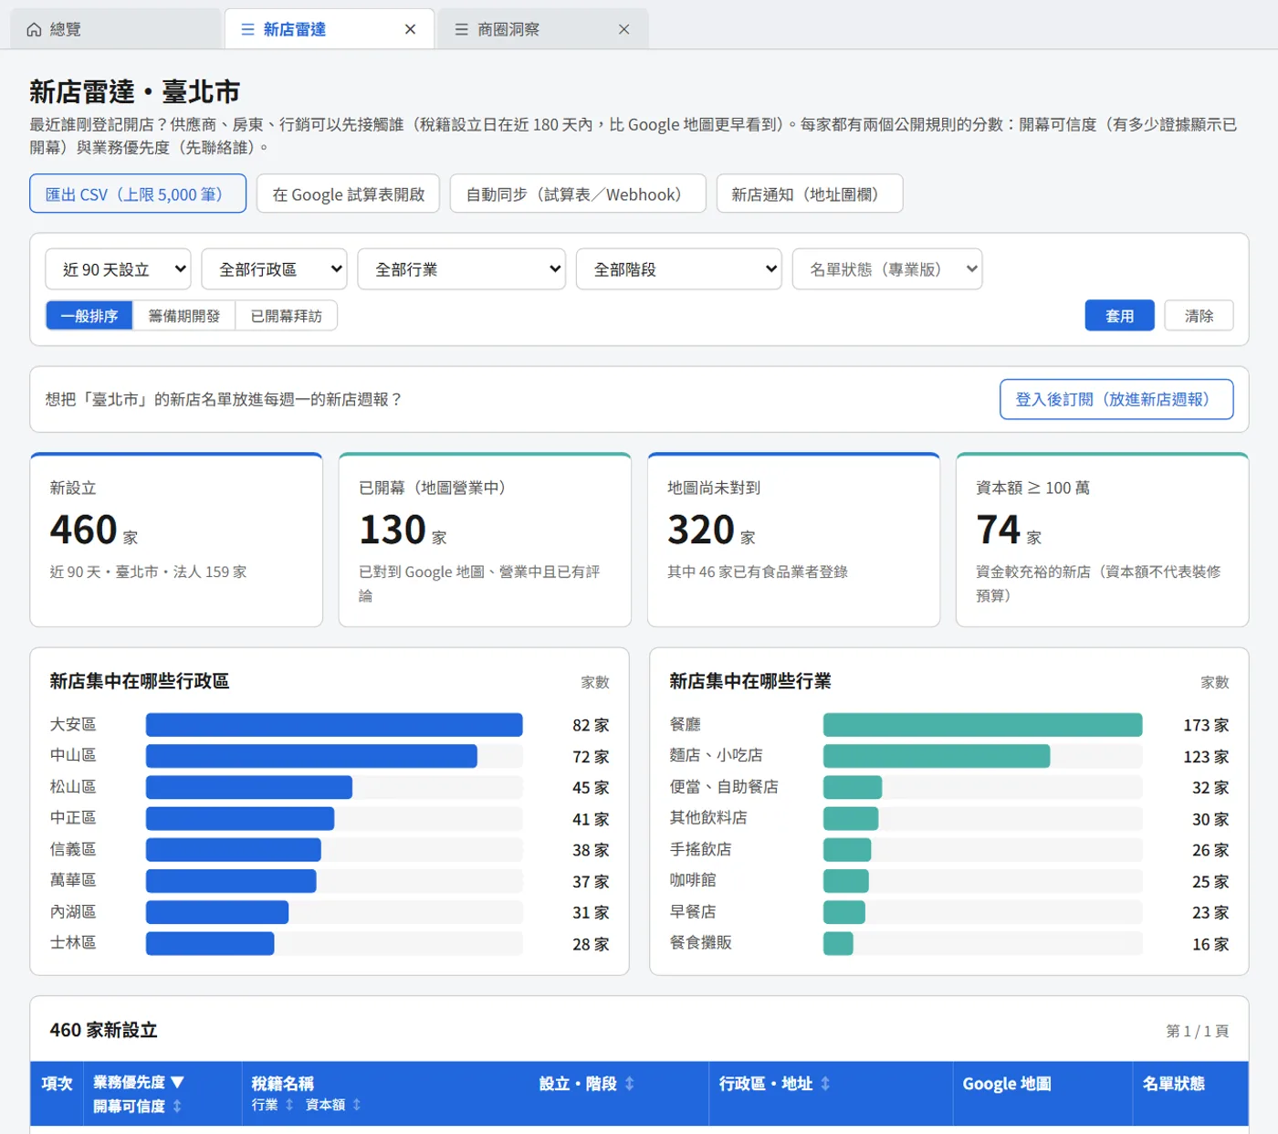Expand the 全部行業 industry dropdown
Image resolution: width=1278 pixels, height=1134 pixels.
pos(461,269)
